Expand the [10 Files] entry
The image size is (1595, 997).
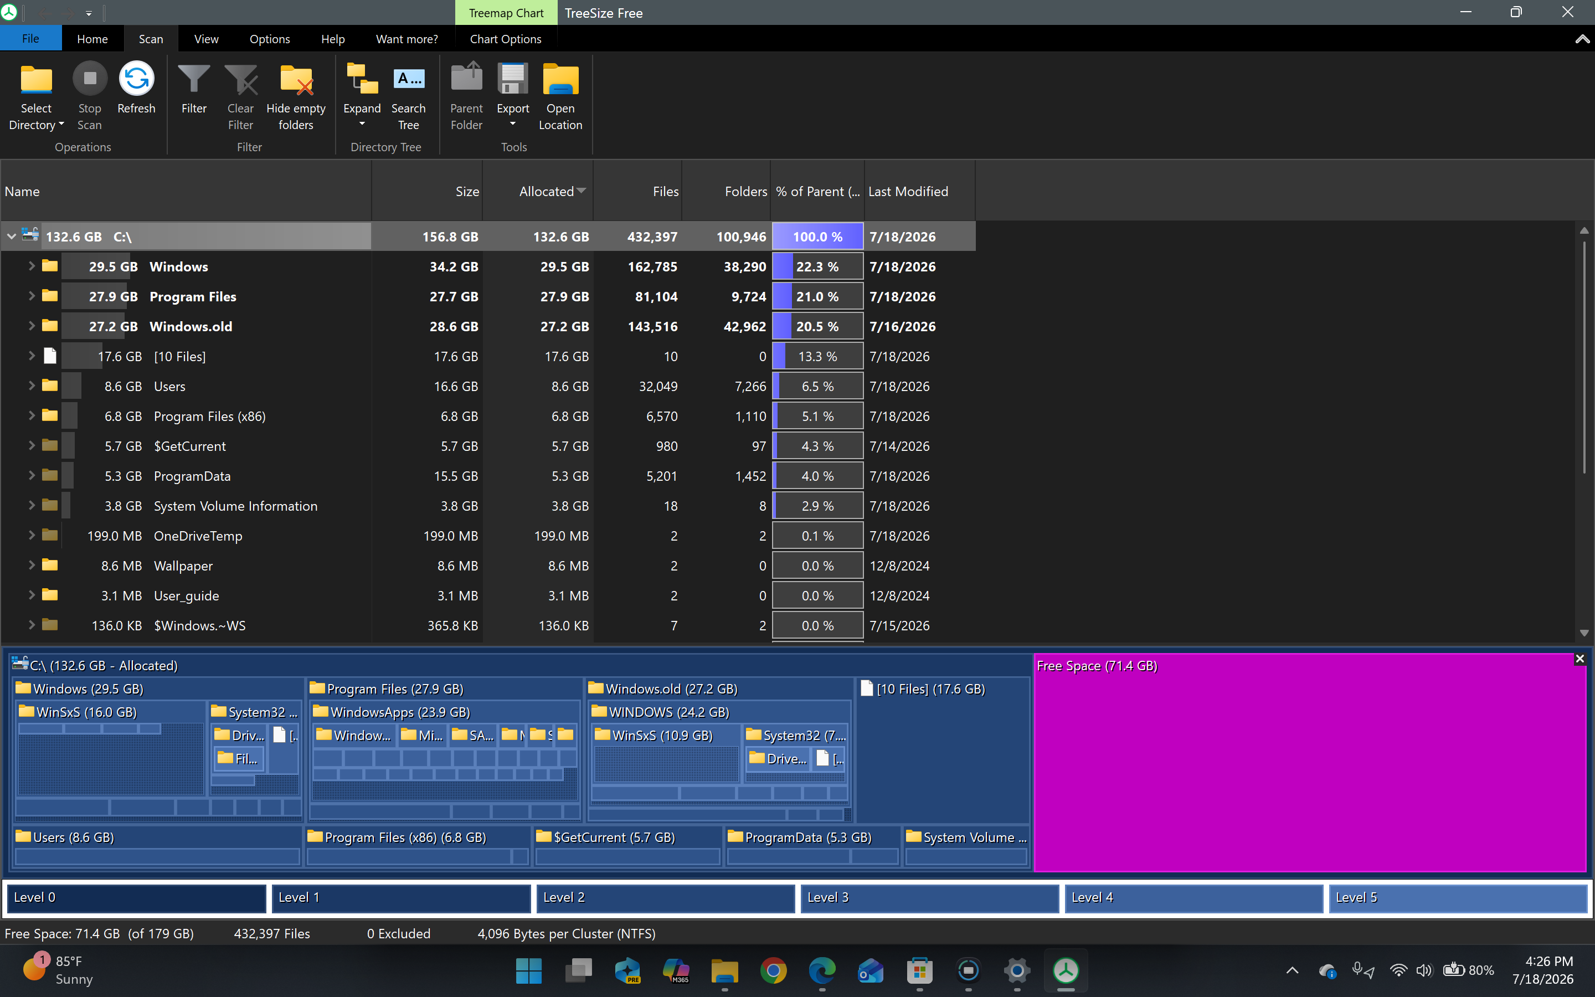31,356
